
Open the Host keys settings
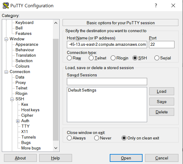pos(30,110)
